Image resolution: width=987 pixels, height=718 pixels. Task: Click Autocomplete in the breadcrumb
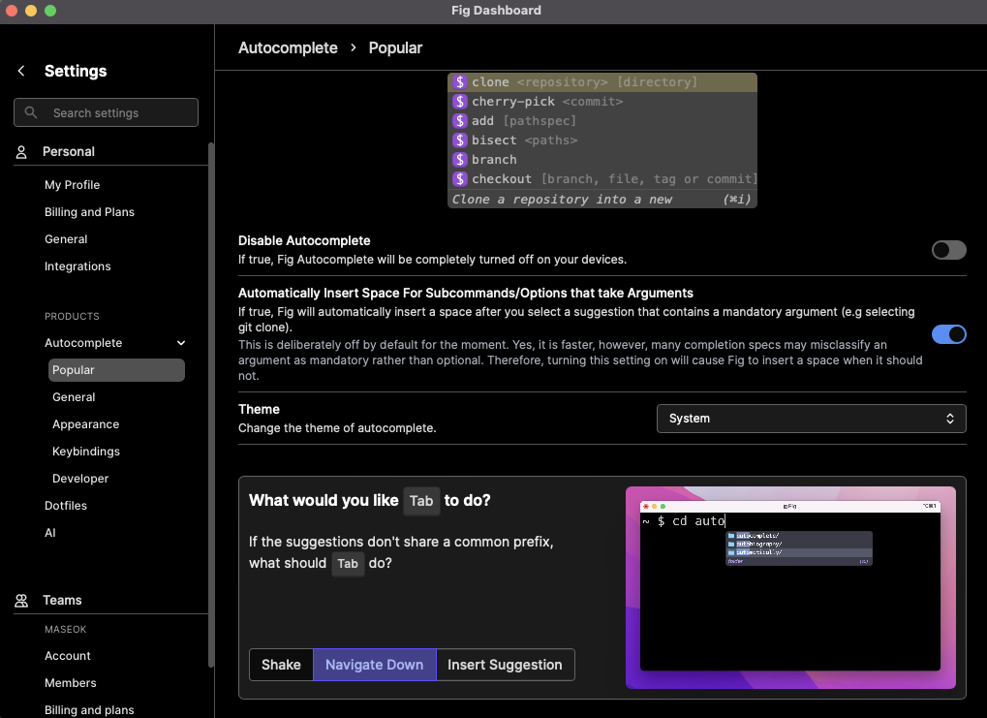tap(288, 47)
